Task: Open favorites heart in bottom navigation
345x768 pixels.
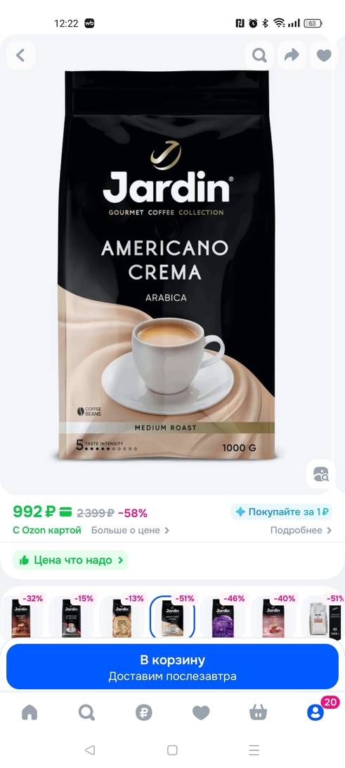Action: tap(201, 712)
